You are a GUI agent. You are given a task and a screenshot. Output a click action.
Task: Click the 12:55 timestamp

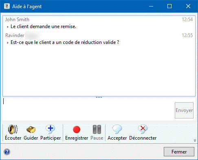tap(187, 35)
